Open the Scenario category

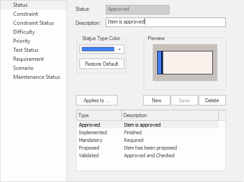[x=23, y=68]
